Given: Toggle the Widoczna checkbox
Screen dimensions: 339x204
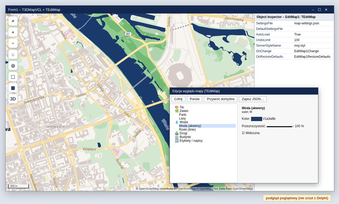Looking at the screenshot, I should pyautogui.click(x=243, y=133).
